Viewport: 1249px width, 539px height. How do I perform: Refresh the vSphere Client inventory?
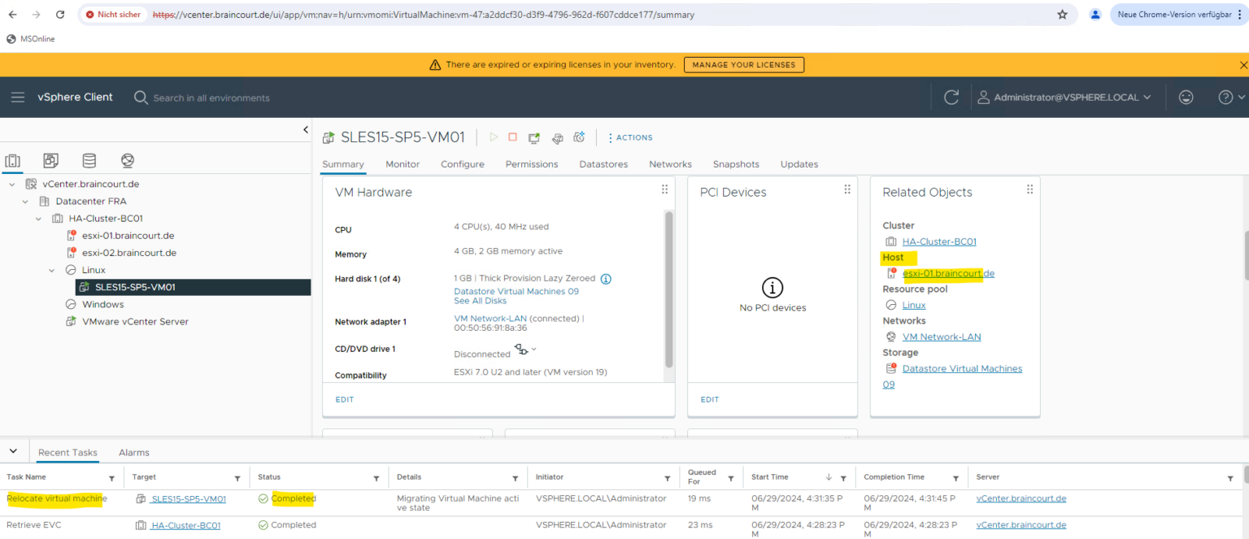tap(951, 97)
